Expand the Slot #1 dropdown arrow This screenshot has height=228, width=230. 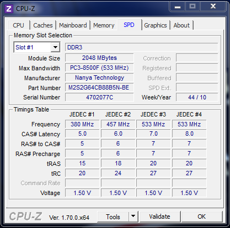click(x=55, y=47)
